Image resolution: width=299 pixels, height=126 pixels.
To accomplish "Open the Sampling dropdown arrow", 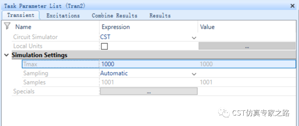I will coord(194,74).
